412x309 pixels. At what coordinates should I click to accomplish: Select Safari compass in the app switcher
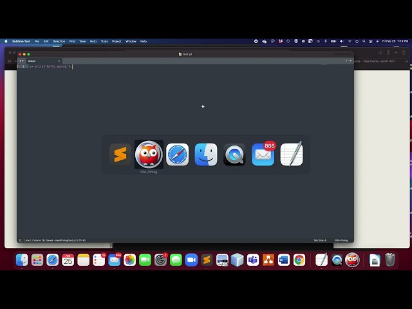(x=178, y=154)
